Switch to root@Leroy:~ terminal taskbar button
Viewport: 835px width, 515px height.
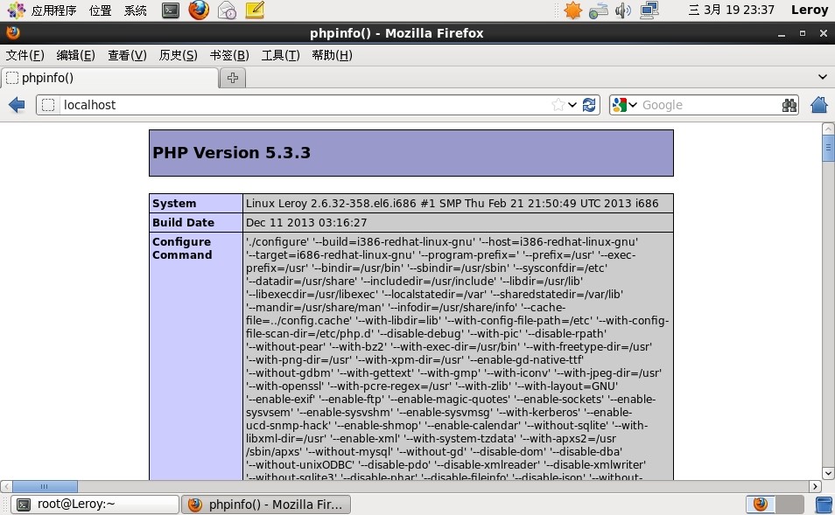pos(95,505)
